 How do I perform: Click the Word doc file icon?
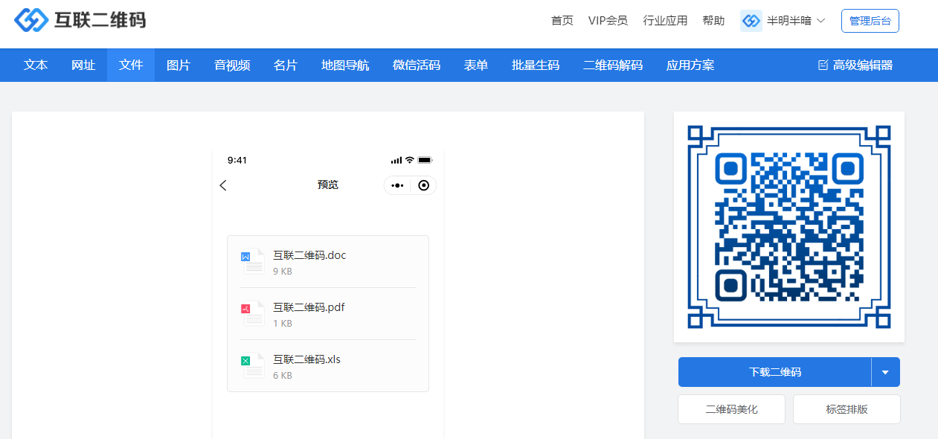(252, 262)
